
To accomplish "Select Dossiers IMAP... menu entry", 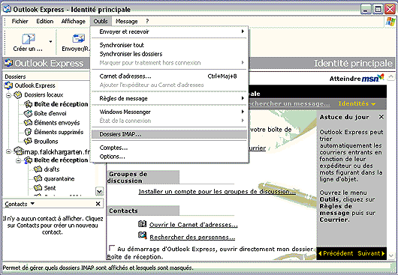I will [169, 134].
